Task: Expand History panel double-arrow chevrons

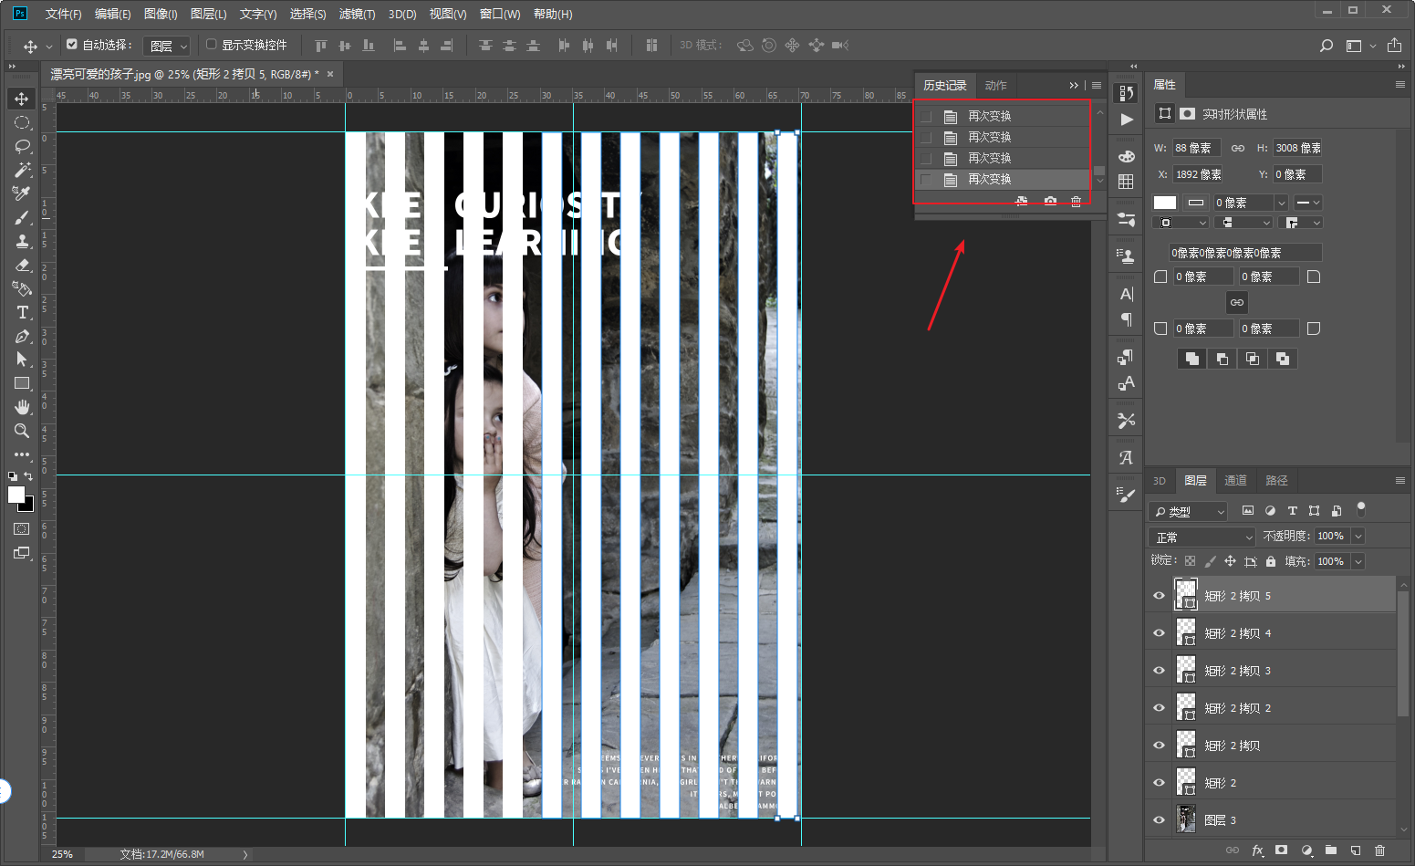Action: pyautogui.click(x=1074, y=86)
